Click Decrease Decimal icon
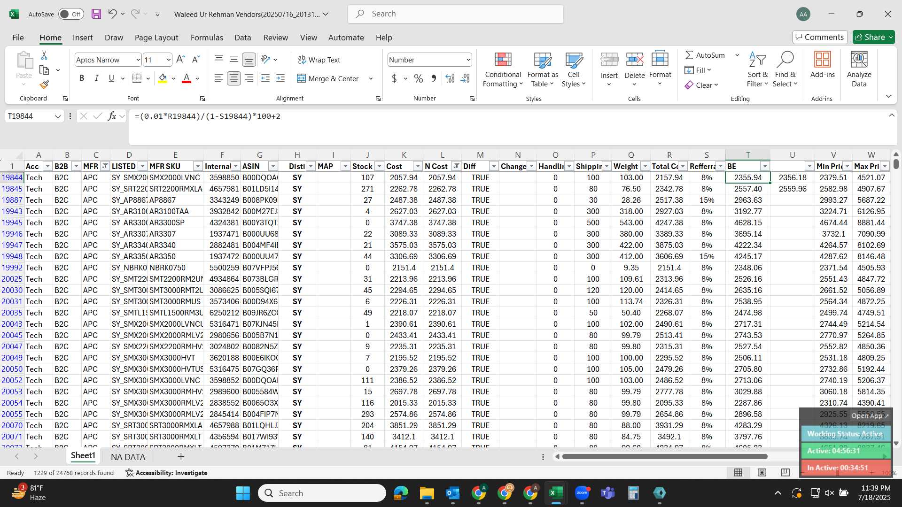The image size is (902, 507). [x=465, y=78]
